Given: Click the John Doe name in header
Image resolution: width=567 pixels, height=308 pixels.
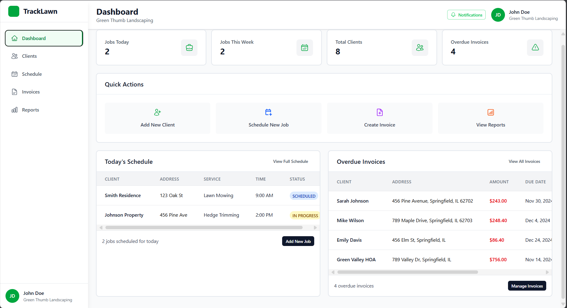Looking at the screenshot, I should 519,12.
